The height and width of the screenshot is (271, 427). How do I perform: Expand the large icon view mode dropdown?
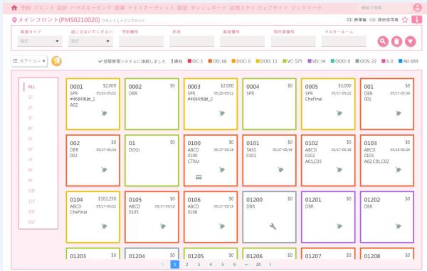(29, 61)
